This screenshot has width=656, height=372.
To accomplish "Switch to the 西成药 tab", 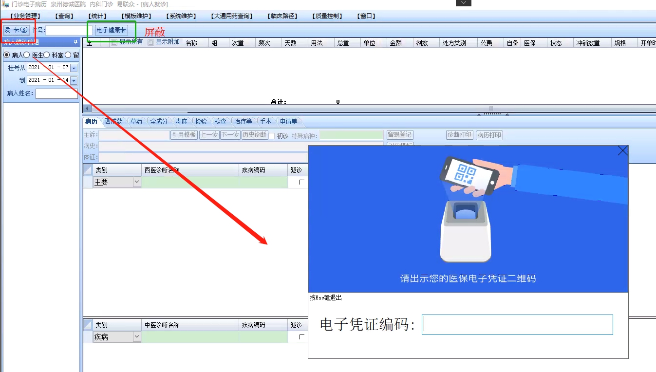I will pos(114,121).
